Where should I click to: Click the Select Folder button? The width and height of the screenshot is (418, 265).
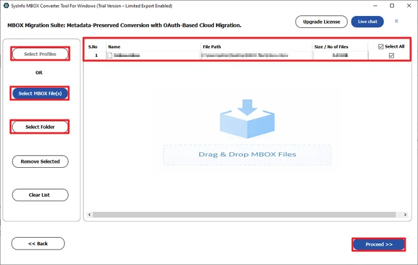(x=40, y=127)
